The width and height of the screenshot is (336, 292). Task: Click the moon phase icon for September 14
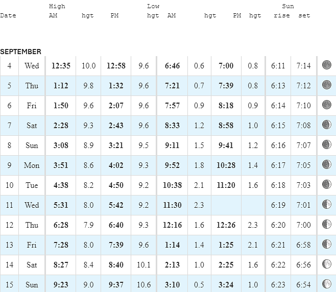[x=327, y=264]
